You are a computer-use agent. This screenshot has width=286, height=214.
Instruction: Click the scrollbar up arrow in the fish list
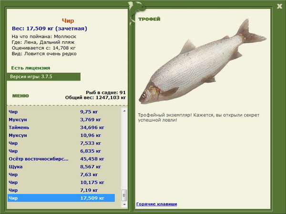(x=124, y=111)
